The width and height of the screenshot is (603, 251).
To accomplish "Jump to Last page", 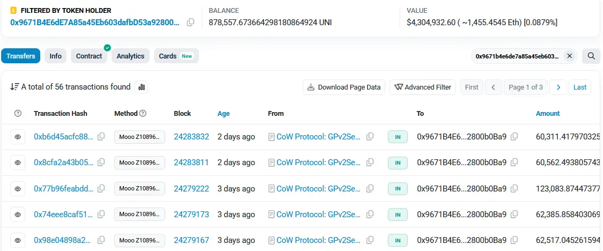I will click(x=580, y=87).
